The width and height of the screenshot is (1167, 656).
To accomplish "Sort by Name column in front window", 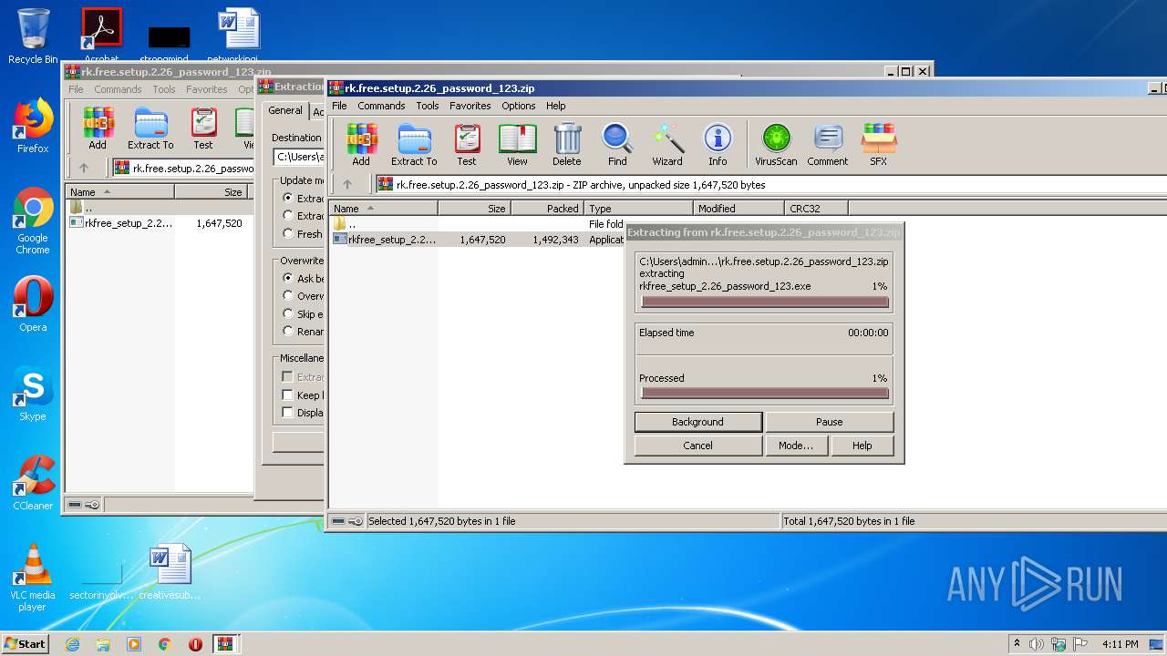I will [383, 209].
